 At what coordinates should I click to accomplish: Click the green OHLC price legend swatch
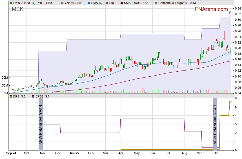pos(11,3)
